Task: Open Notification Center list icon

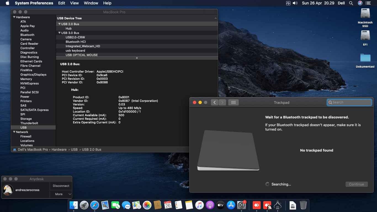Action: pos(368,3)
